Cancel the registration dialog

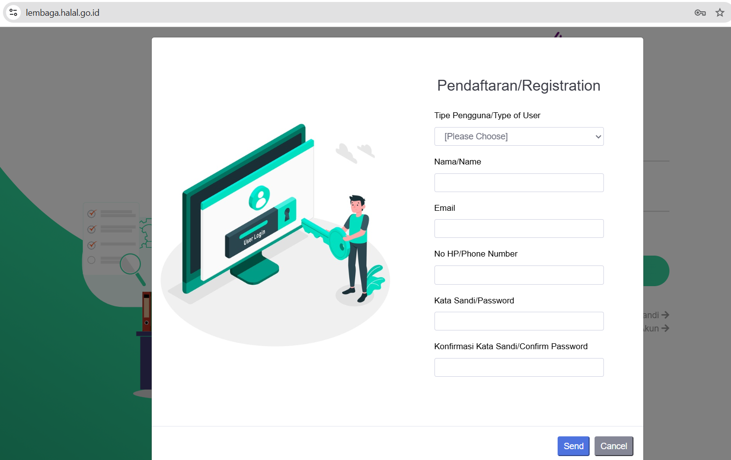tap(614, 446)
